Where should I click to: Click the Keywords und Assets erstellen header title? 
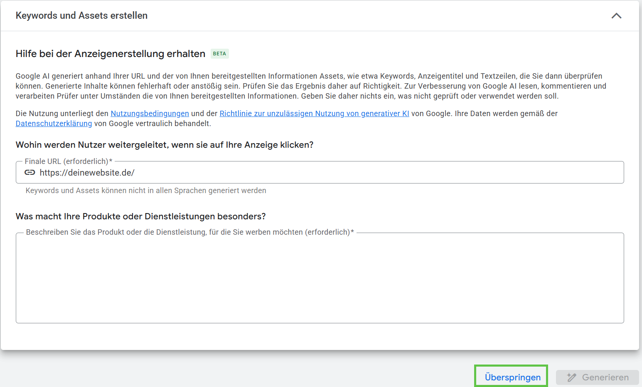(x=81, y=16)
